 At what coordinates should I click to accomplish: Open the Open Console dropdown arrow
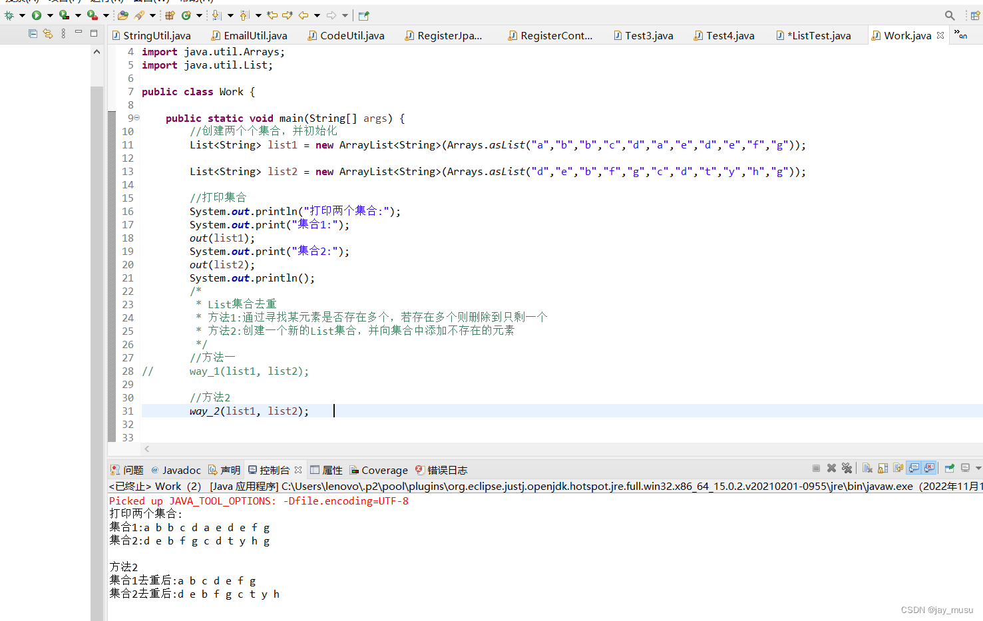click(978, 468)
